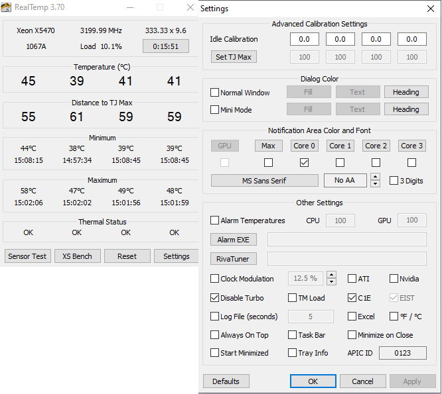Restore the Defaults settings

click(x=226, y=381)
